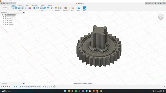Image resolution: width=166 pixels, height=93 pixels.
Task: Select the Create Sketch tool
Action: coord(12,8)
